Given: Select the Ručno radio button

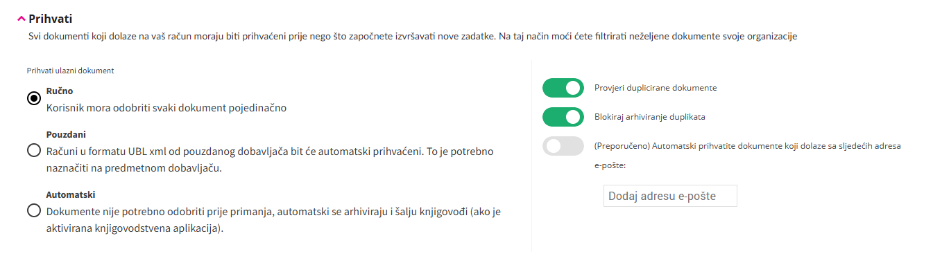Looking at the screenshot, I should pos(33,98).
